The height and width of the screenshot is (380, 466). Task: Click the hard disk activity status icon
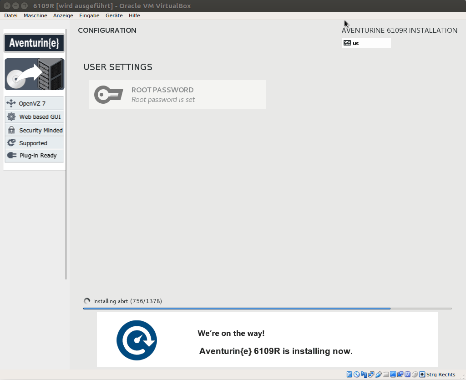(349, 375)
